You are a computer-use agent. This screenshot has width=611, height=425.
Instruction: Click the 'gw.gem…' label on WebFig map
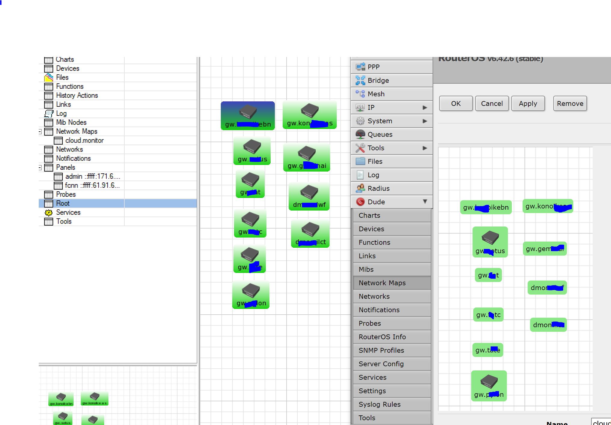[545, 249]
